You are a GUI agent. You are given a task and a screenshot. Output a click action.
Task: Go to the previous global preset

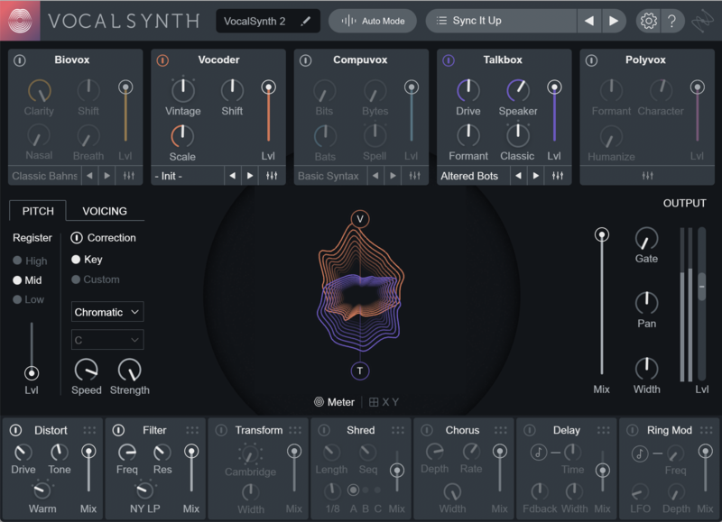tap(589, 21)
